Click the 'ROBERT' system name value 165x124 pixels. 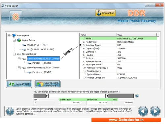pos(121,74)
